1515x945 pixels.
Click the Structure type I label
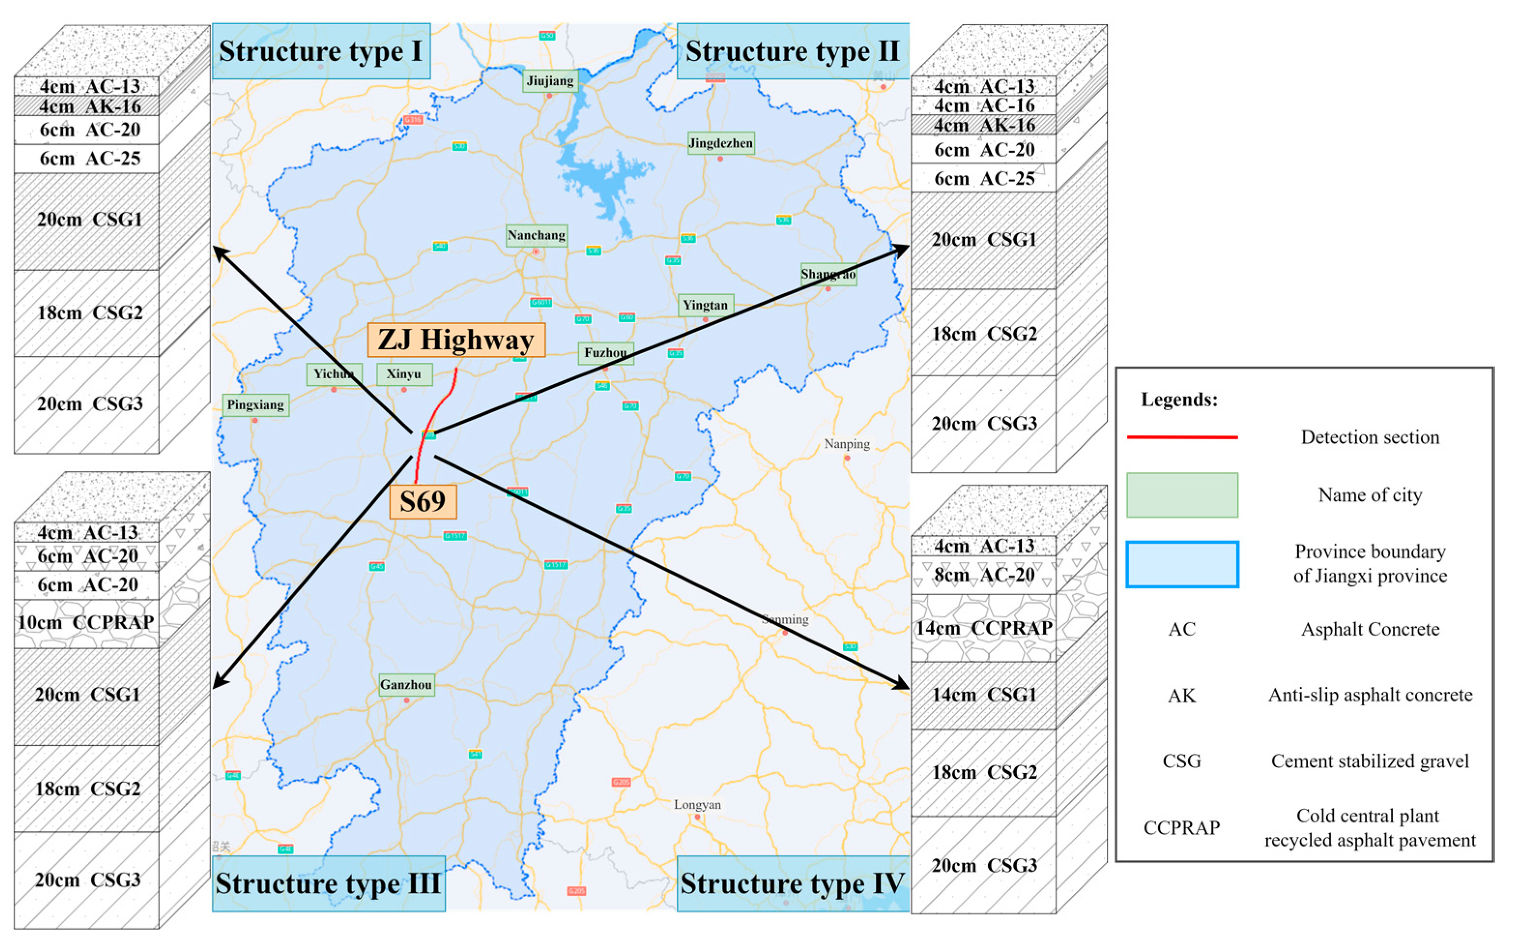321,51
